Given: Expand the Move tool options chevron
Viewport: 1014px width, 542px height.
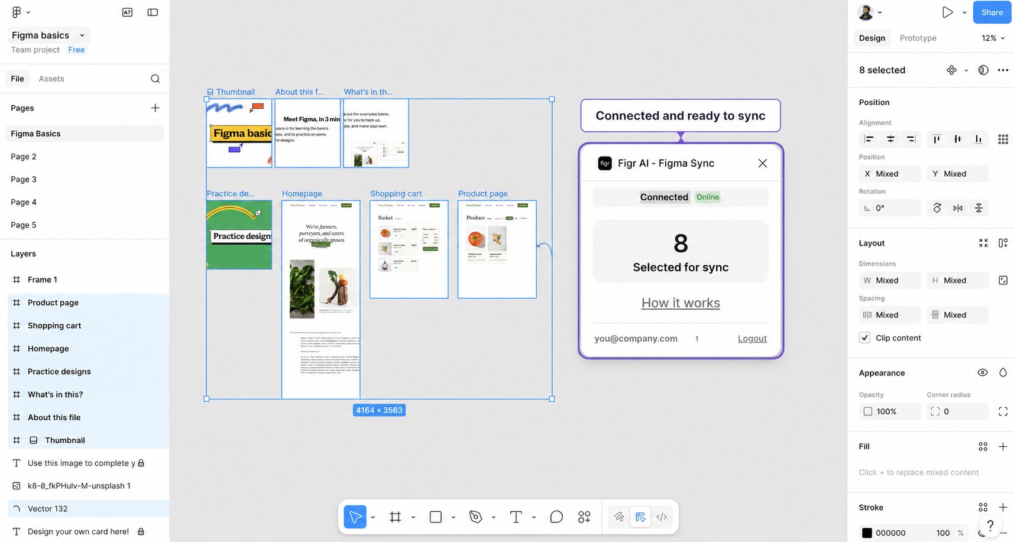Looking at the screenshot, I should pyautogui.click(x=372, y=517).
